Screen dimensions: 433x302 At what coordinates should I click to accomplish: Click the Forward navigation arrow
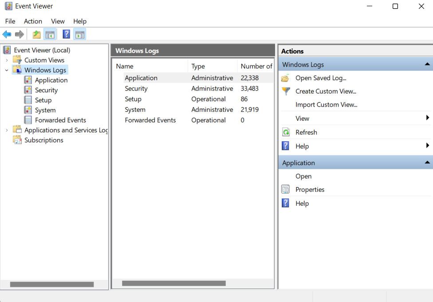pos(19,34)
